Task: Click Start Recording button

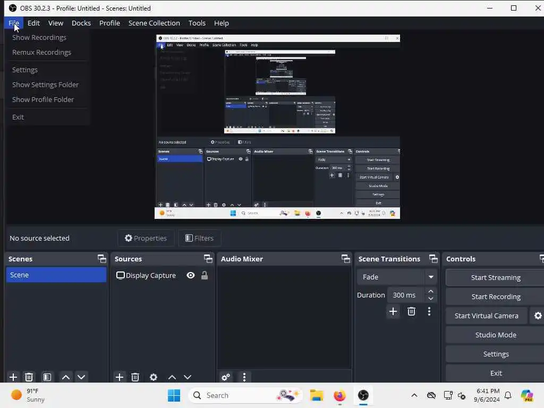Action: tap(496, 296)
